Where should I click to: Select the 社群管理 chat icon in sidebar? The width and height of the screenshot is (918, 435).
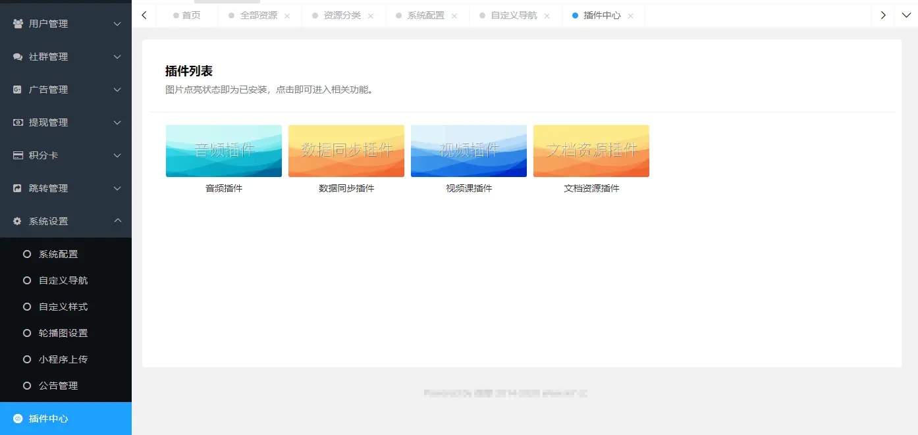coord(16,57)
